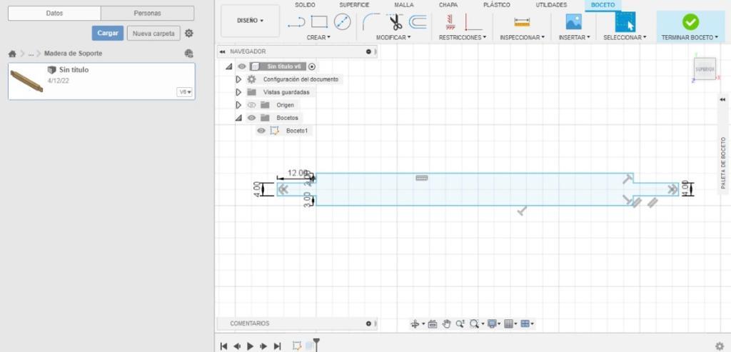Open the Sin título file thumbnail
This screenshot has width=731, height=352.
click(x=26, y=81)
